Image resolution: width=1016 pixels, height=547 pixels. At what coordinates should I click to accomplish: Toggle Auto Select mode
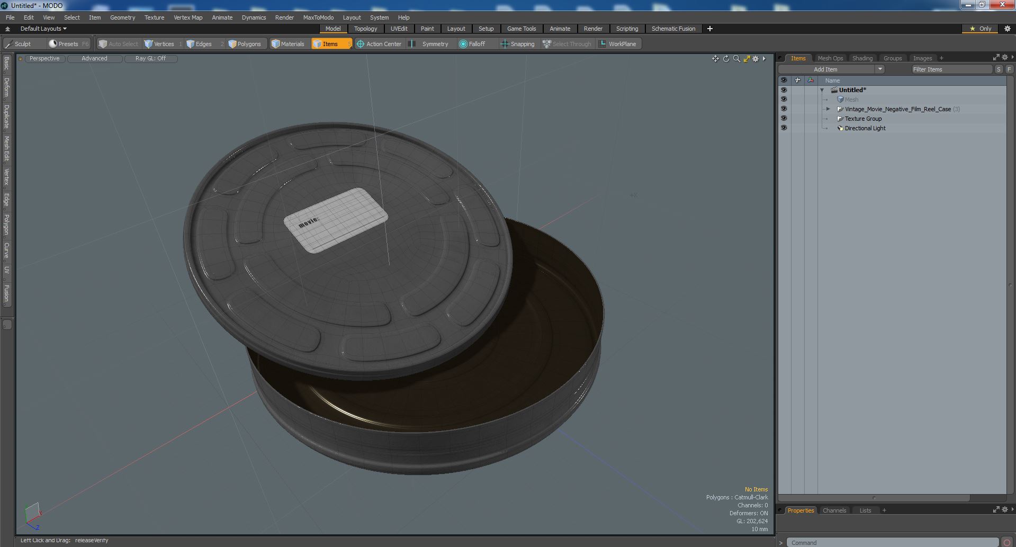(119, 44)
